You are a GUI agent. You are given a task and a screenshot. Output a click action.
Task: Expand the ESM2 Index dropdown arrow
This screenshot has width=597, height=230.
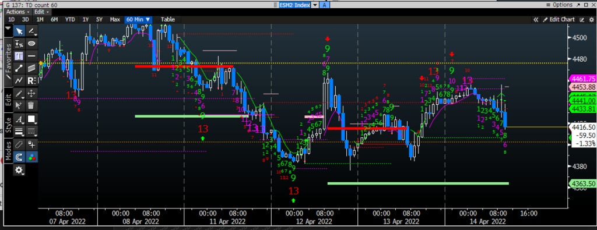pos(315,5)
